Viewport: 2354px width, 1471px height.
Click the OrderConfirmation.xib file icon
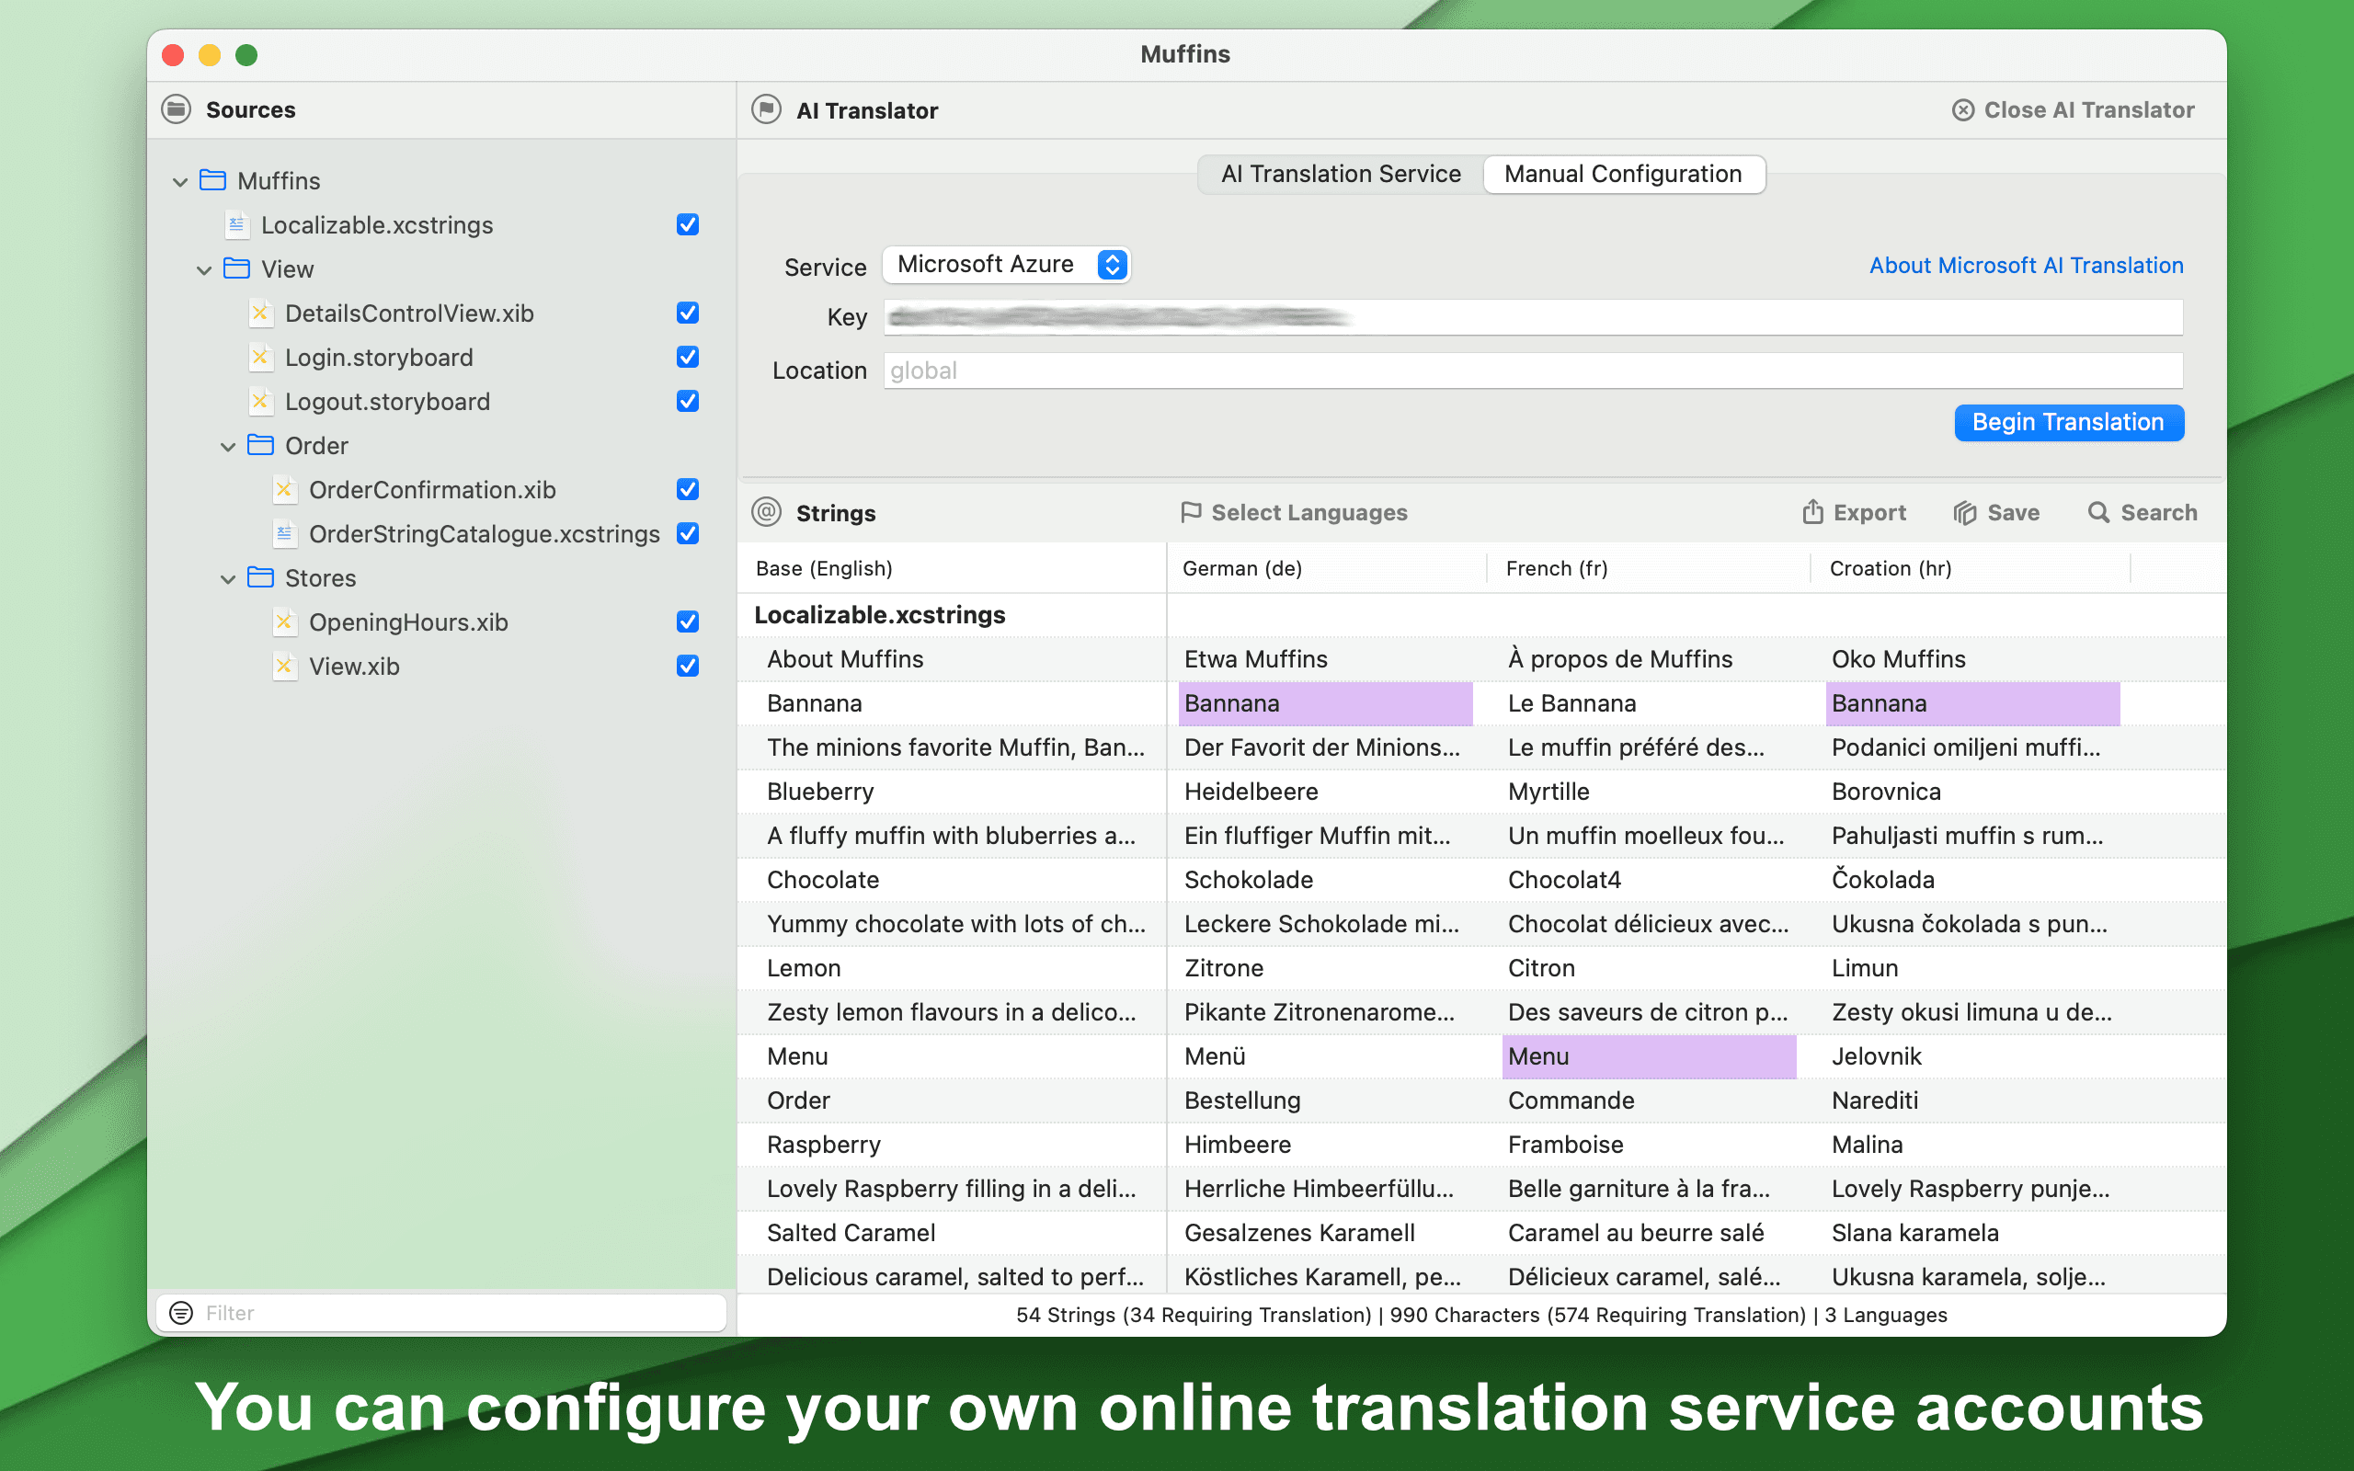[x=284, y=489]
